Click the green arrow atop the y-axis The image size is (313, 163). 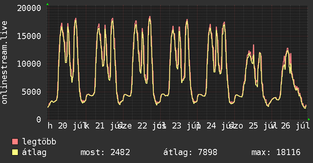(47, 4)
